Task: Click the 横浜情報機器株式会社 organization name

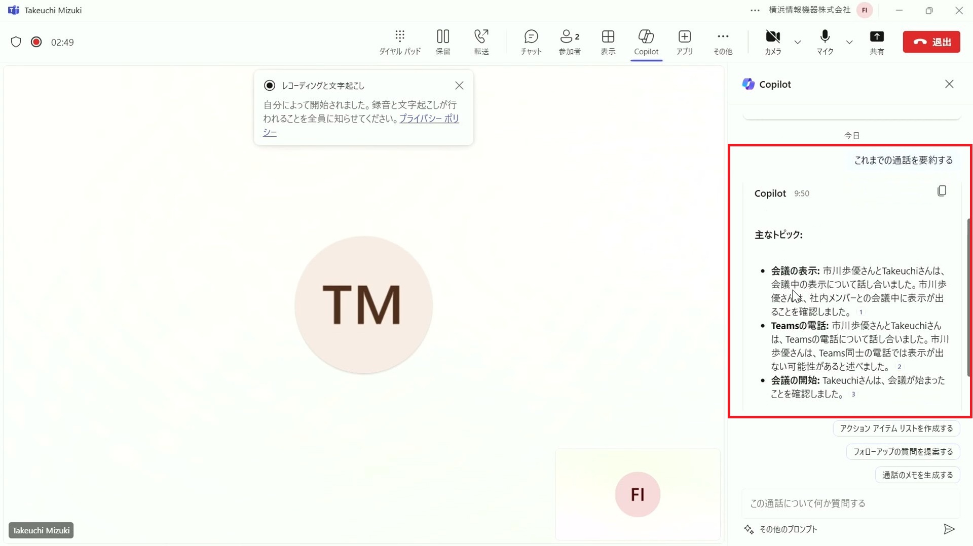Action: (809, 10)
